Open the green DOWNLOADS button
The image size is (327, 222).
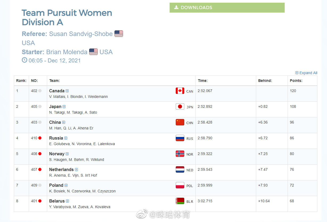click(227, 7)
